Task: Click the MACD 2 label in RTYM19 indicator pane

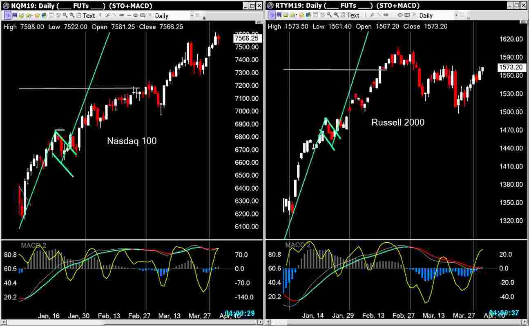Action: 298,245
